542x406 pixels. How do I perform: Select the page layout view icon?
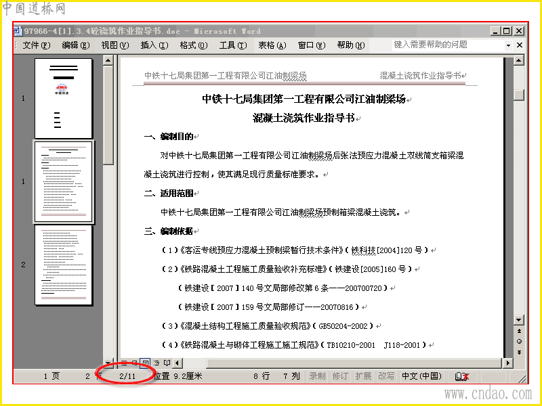146,363
